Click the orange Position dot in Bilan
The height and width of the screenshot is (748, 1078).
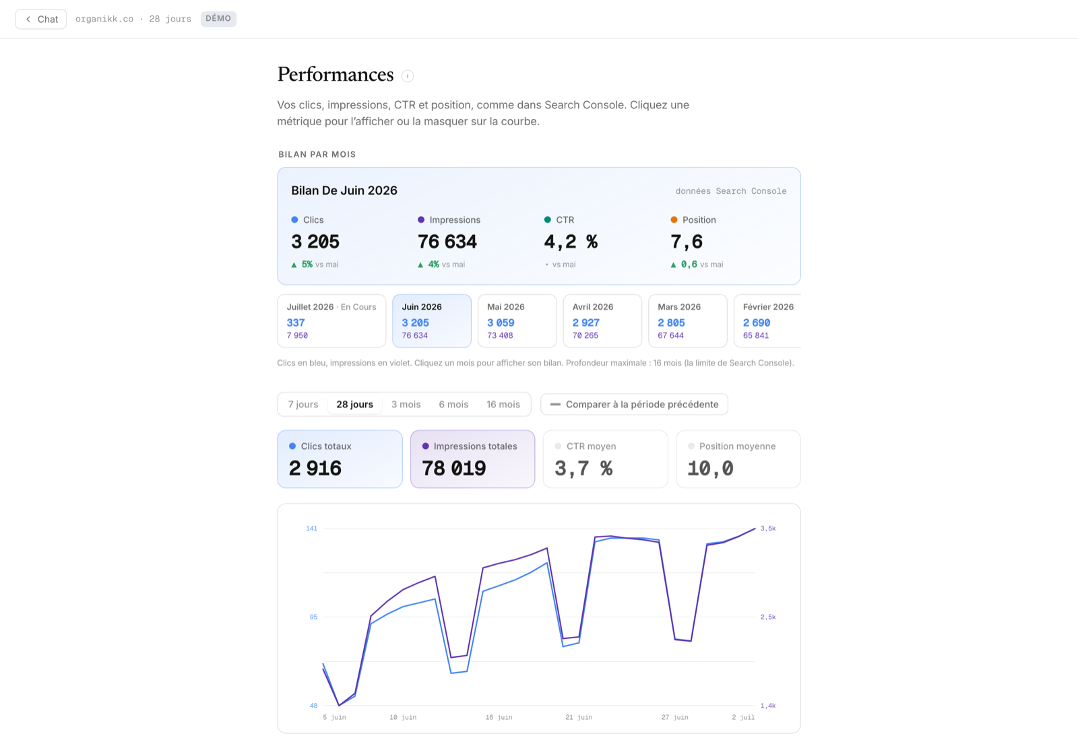pos(674,220)
